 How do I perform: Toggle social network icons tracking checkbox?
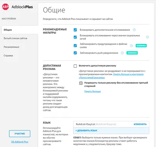click(x=75, y=37)
